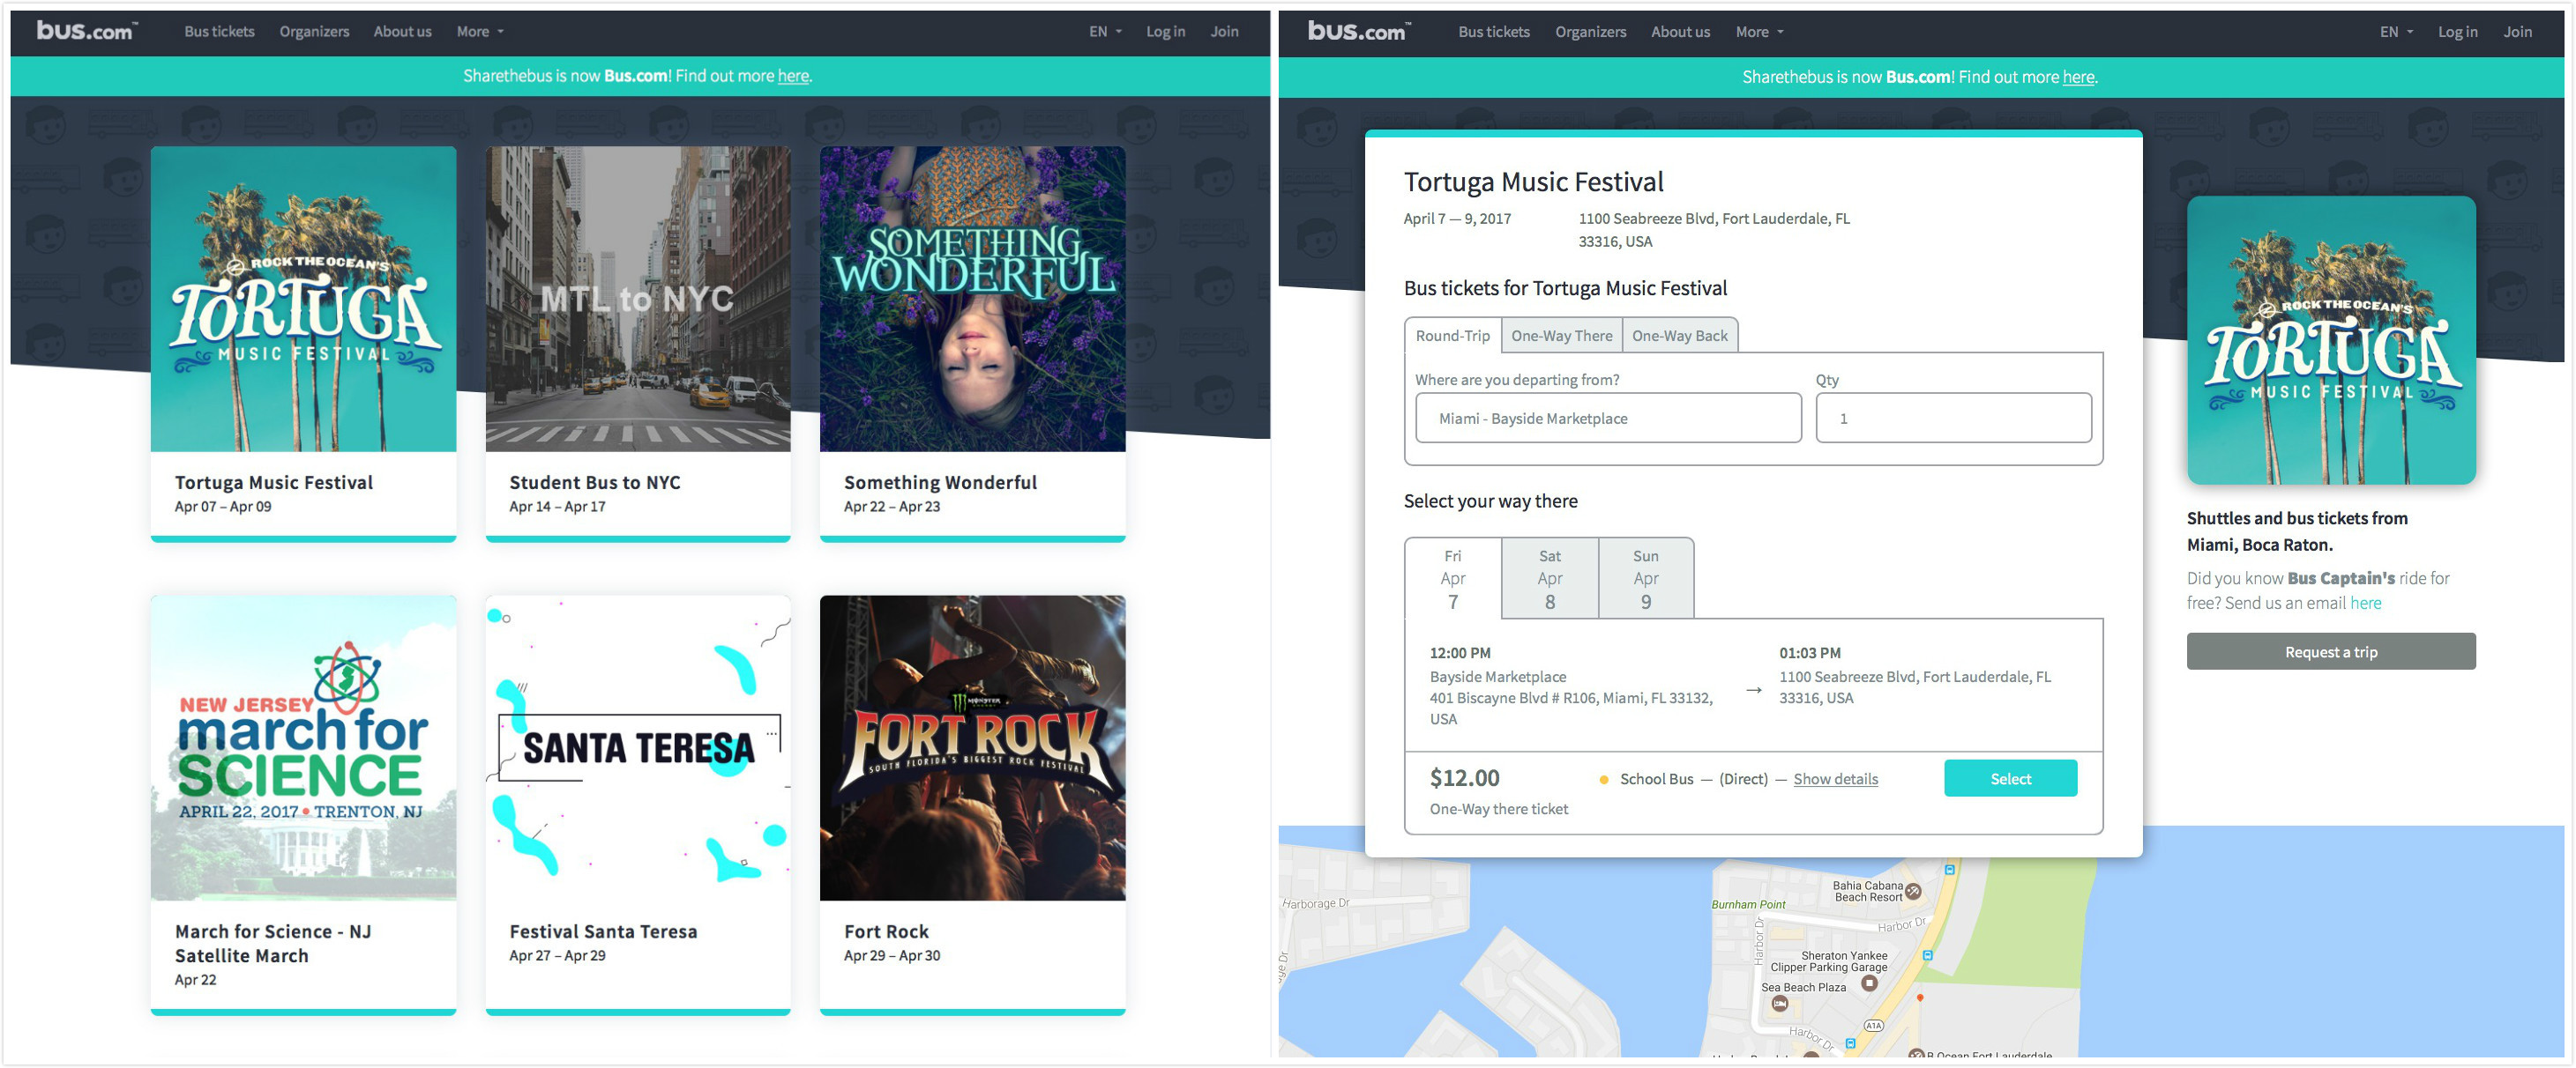This screenshot has height=1068, width=2576.
Task: Click 'Fort Rock' card title
Action: (x=886, y=931)
